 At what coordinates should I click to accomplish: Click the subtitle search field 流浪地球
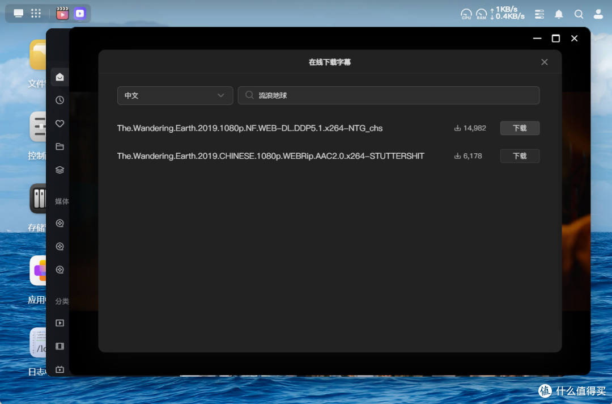point(389,95)
